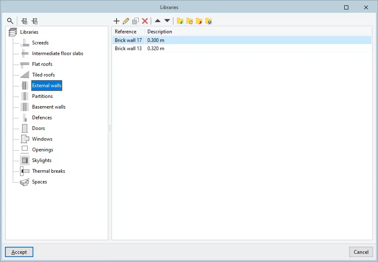Click the Reference column header
This screenshot has height=262, width=378.
coord(126,32)
